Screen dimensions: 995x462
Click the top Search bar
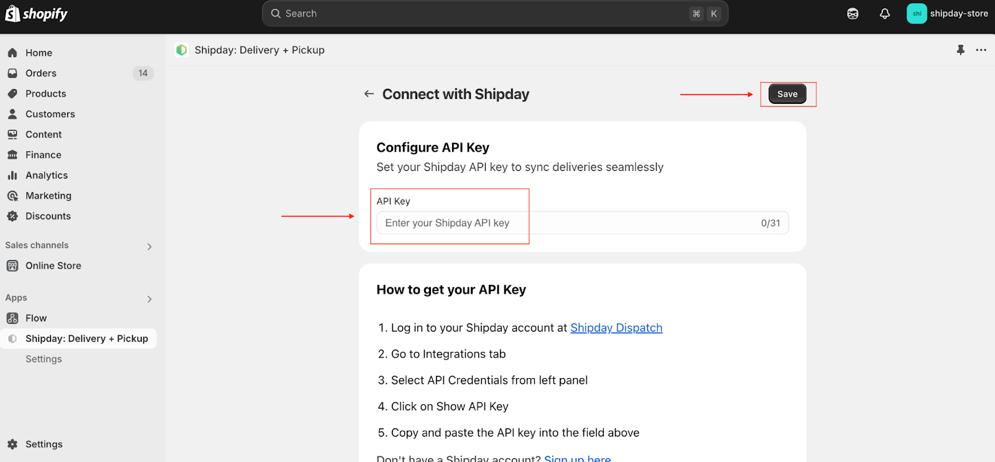click(495, 14)
